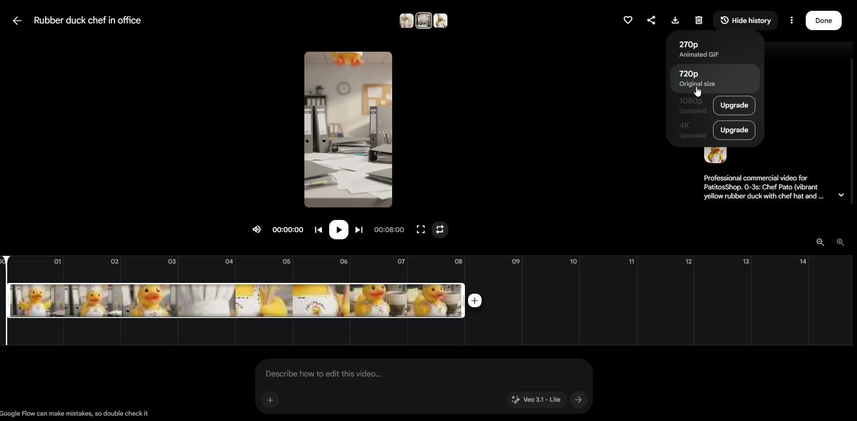Click the duck image in history panel
Image resolution: width=857 pixels, height=421 pixels.
click(715, 155)
